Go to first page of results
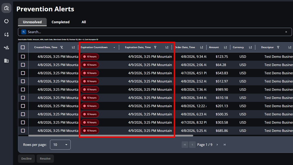This screenshot has width=293, height=165. tap(185, 145)
